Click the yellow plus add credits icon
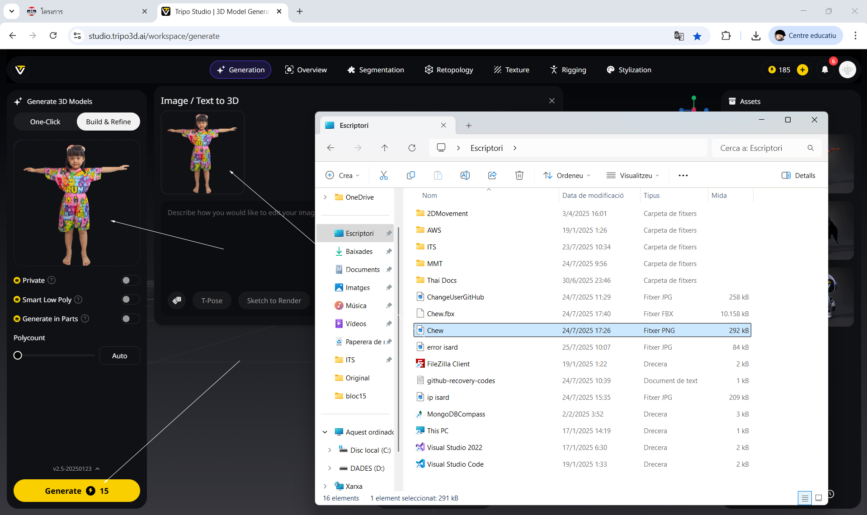Image resolution: width=867 pixels, height=515 pixels. tap(802, 70)
